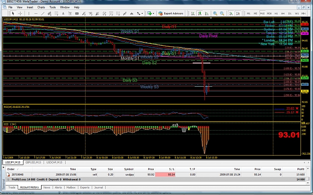This screenshot has height=195, width=313.
Task: Open the Journal terminal tab
Action: [99, 188]
